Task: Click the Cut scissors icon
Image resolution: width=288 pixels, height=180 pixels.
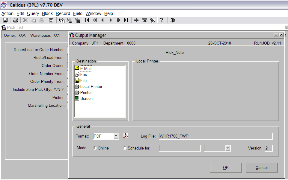Action: click(25, 20)
